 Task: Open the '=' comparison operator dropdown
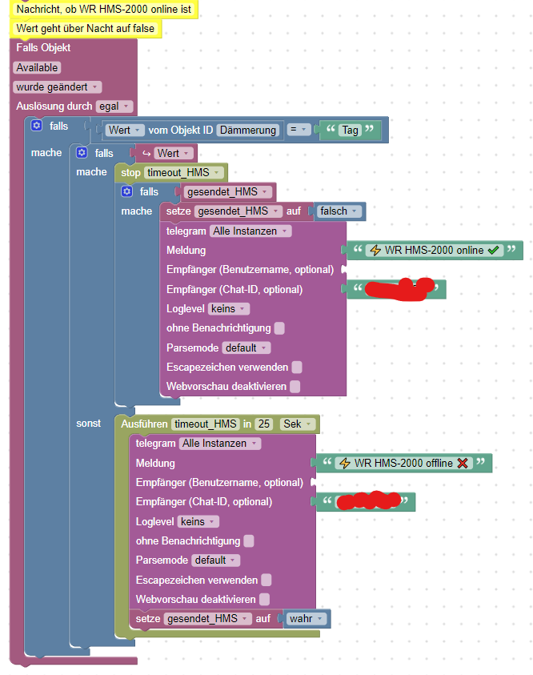(299, 130)
